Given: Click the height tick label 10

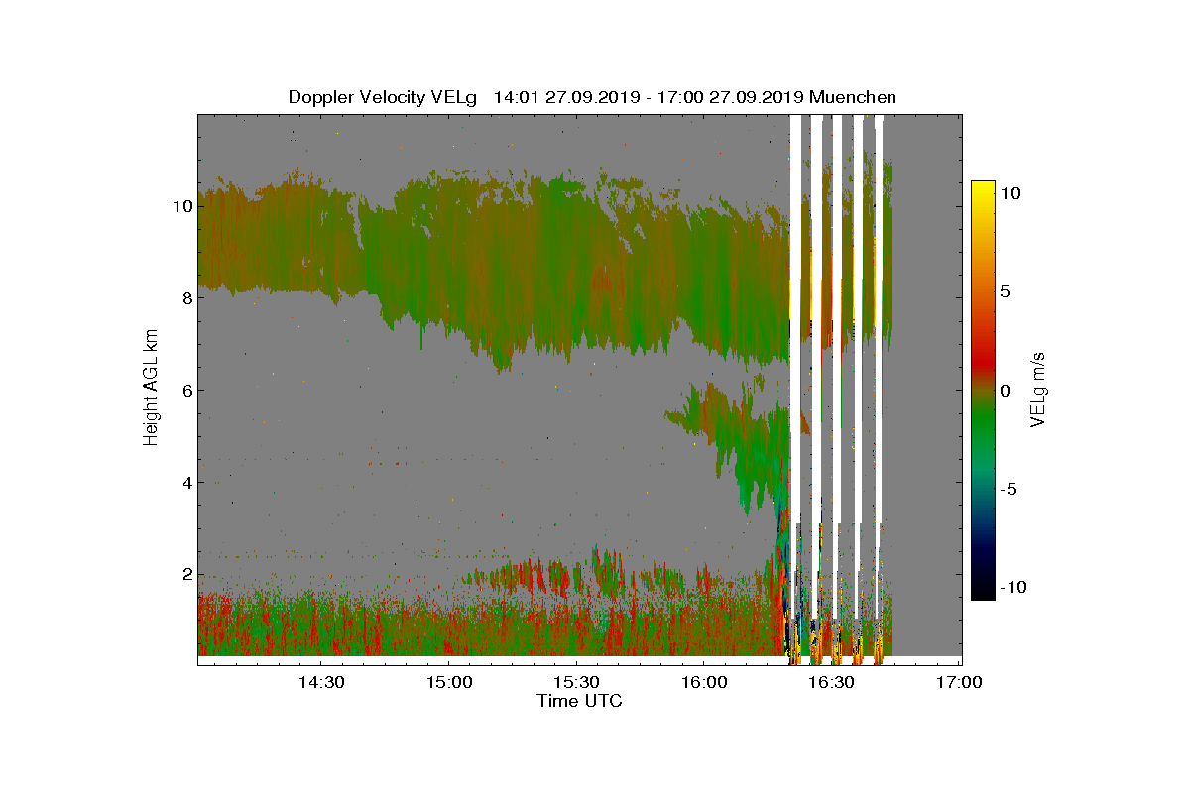Looking at the screenshot, I should [x=180, y=206].
